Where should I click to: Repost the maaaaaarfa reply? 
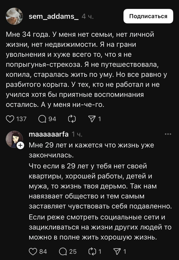(x=92, y=252)
